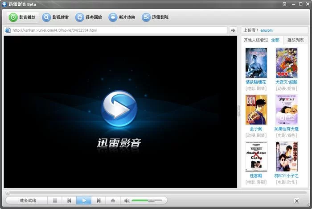
Task: Click the web page icon beside the URL
Action: tap(8, 30)
